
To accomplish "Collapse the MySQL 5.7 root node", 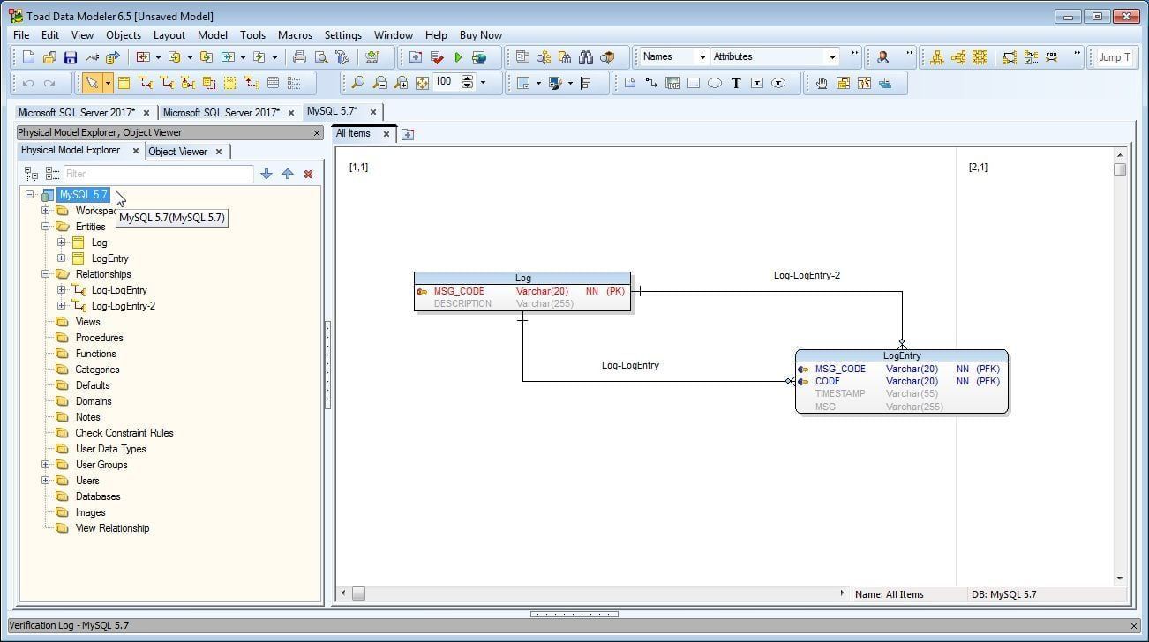I will 29,195.
